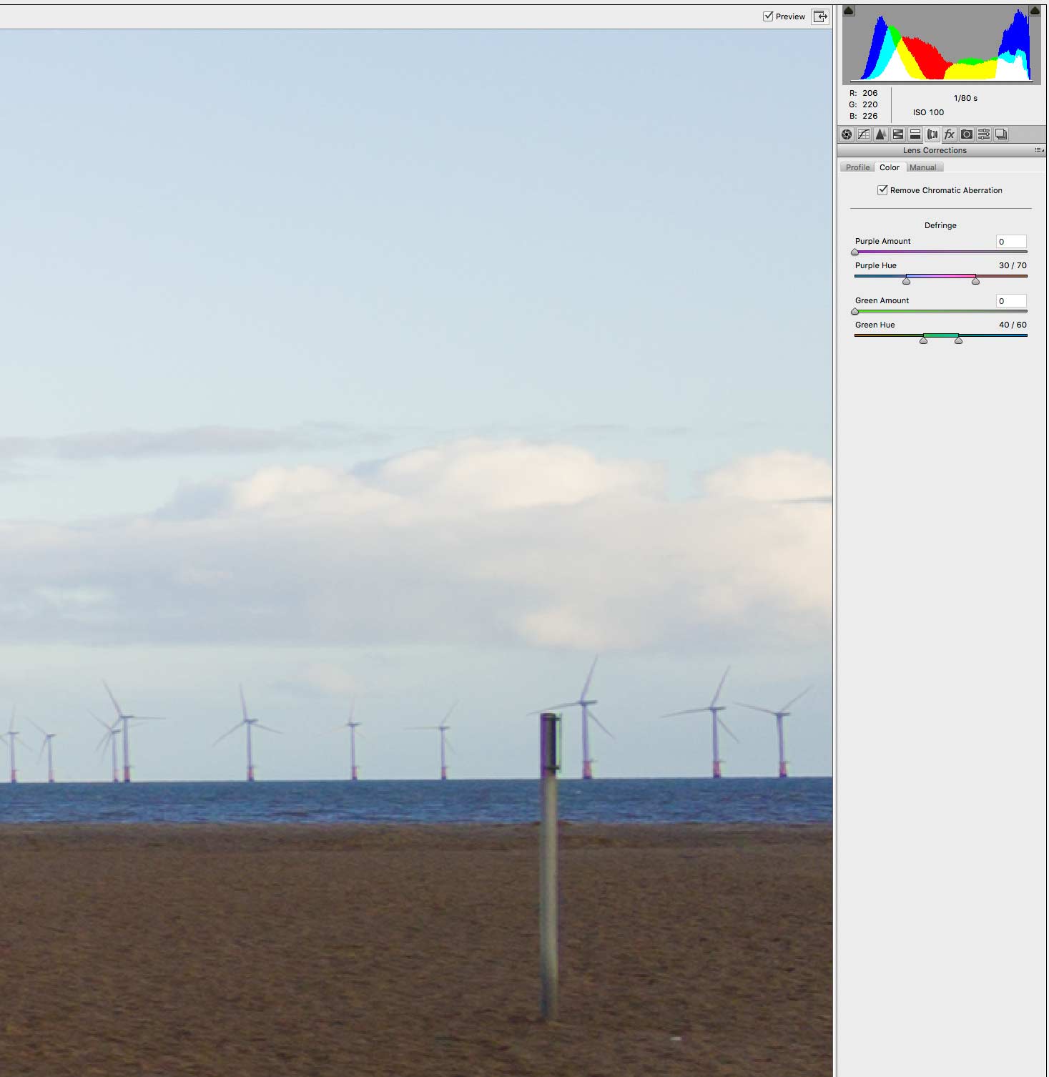Open the Basic panel aperture icon
Image resolution: width=1049 pixels, height=1077 pixels.
point(847,134)
